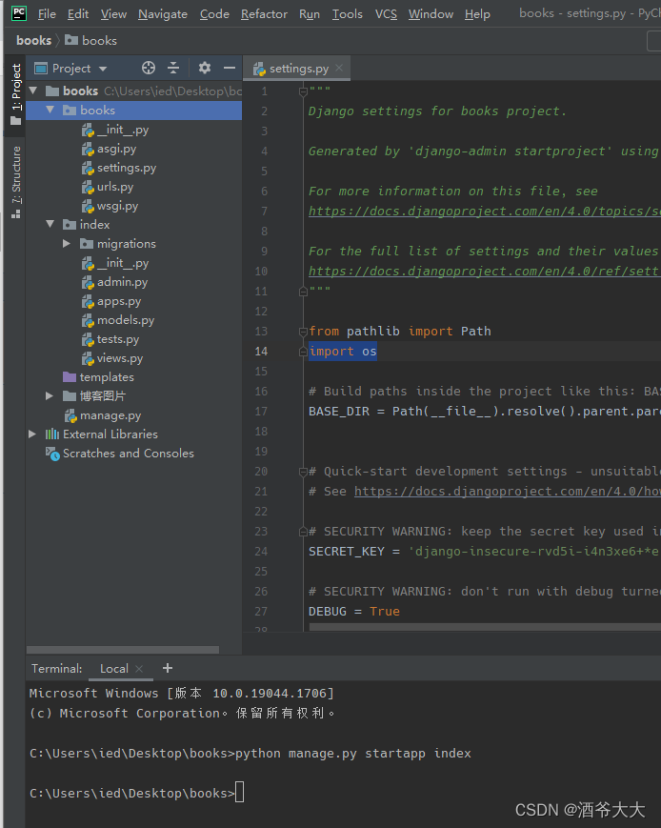The image size is (661, 828).
Task: Click the second books folder breadcrumb
Action: coord(90,41)
